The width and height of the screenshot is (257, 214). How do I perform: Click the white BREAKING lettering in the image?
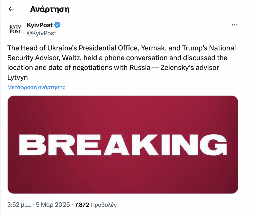pos(122,145)
